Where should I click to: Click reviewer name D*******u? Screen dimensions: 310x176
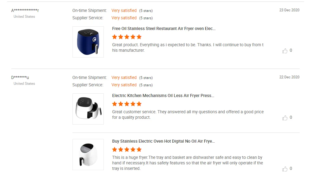click(20, 77)
